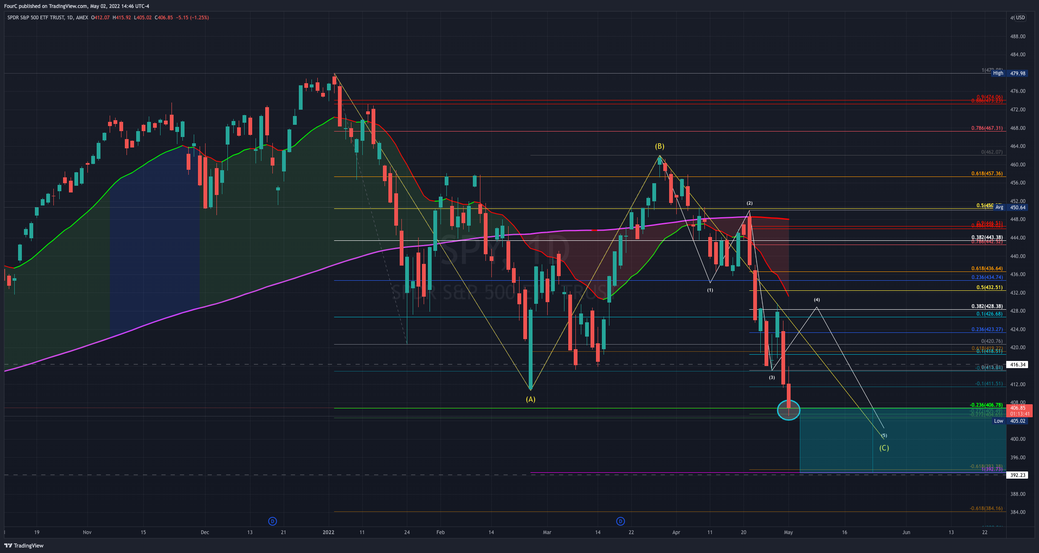Viewport: 1039px width, 553px height.
Task: Click the cyan circle highlighting the latest candle
Action: 788,410
